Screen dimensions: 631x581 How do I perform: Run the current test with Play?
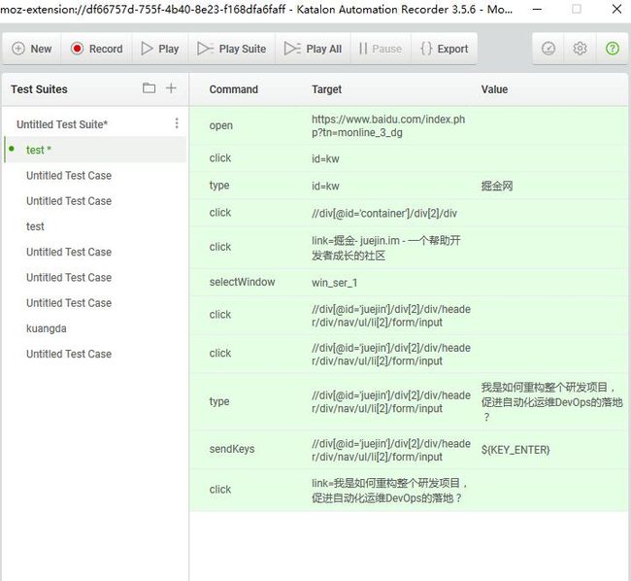[x=160, y=49]
